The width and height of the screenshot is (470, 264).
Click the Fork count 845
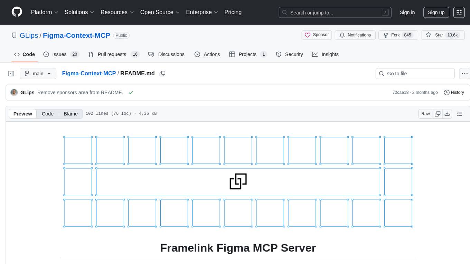(407, 35)
